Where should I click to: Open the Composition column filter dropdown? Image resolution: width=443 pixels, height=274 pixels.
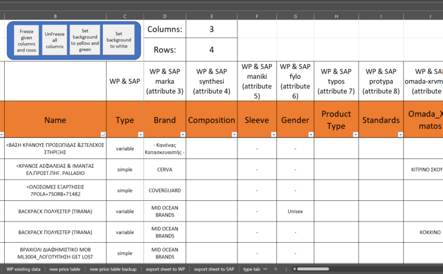click(x=234, y=135)
